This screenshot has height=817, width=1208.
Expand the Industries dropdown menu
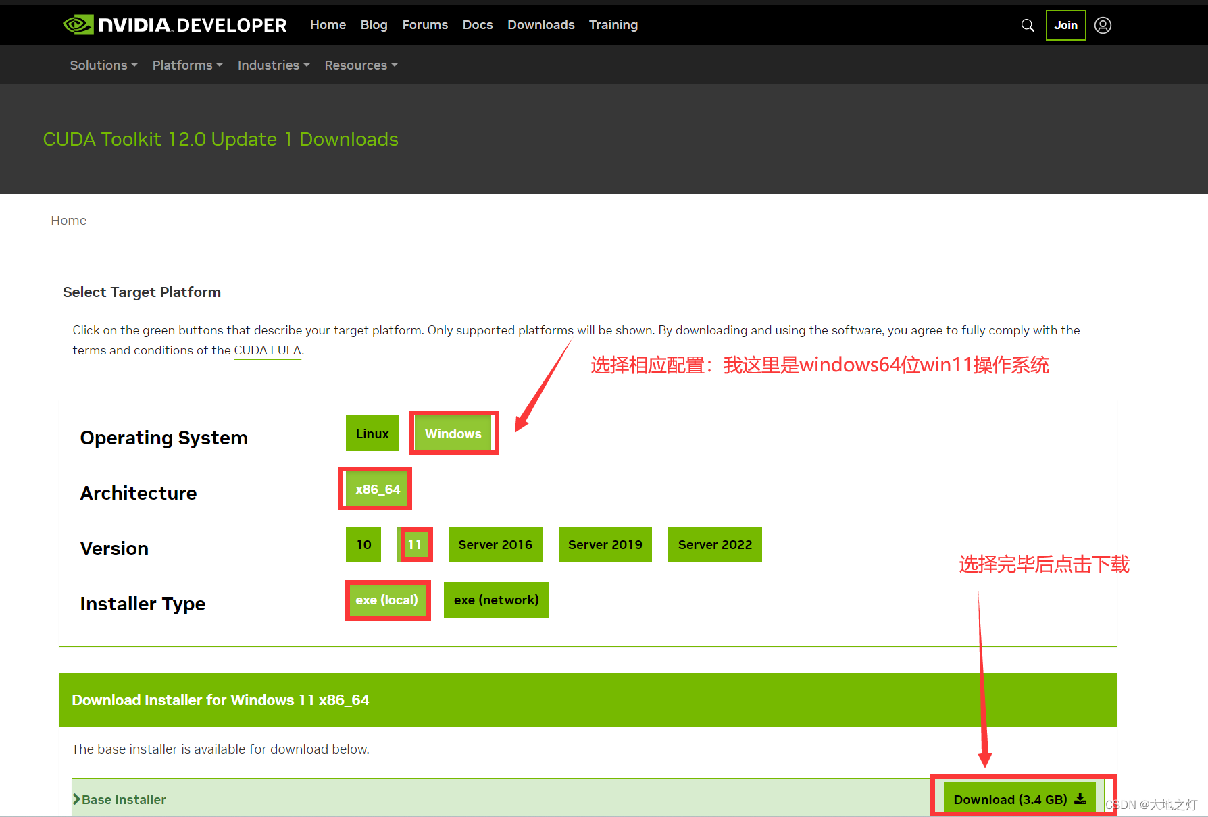[274, 65]
